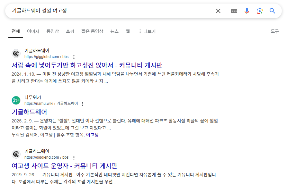
Task: Start voice search with microphone icon
Action: (247, 11)
